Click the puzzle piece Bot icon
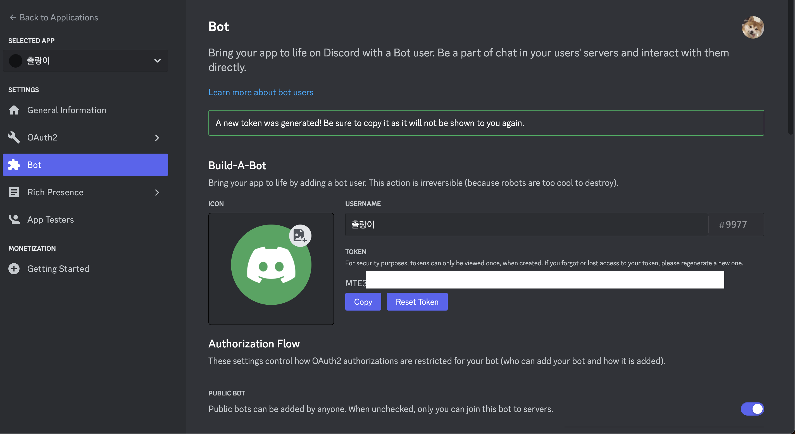This screenshot has height=434, width=795. point(14,165)
